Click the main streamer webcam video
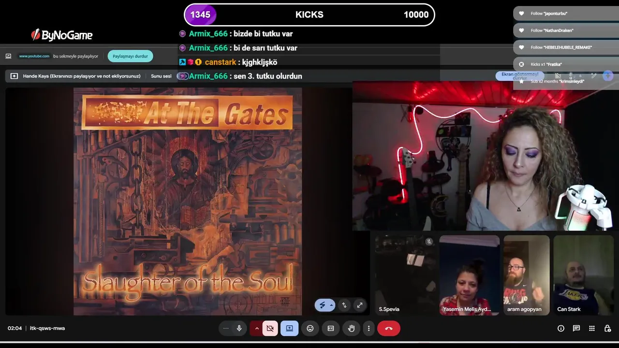Viewport: 619px width, 348px height. tap(486, 156)
